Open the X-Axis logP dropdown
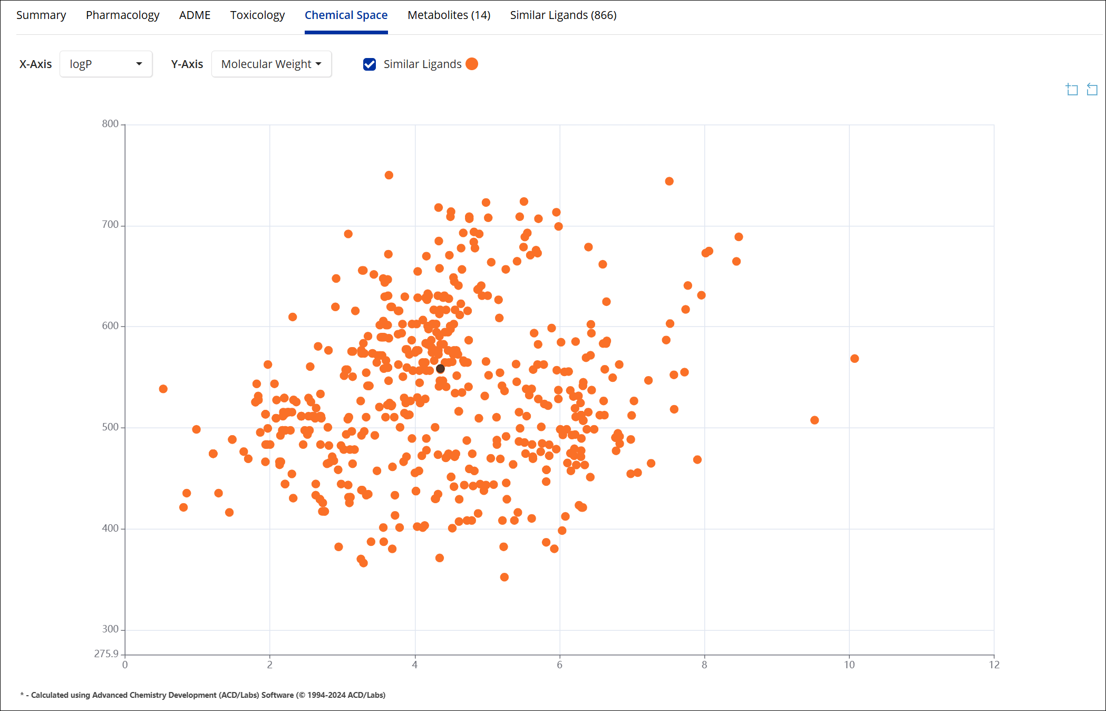 click(106, 64)
